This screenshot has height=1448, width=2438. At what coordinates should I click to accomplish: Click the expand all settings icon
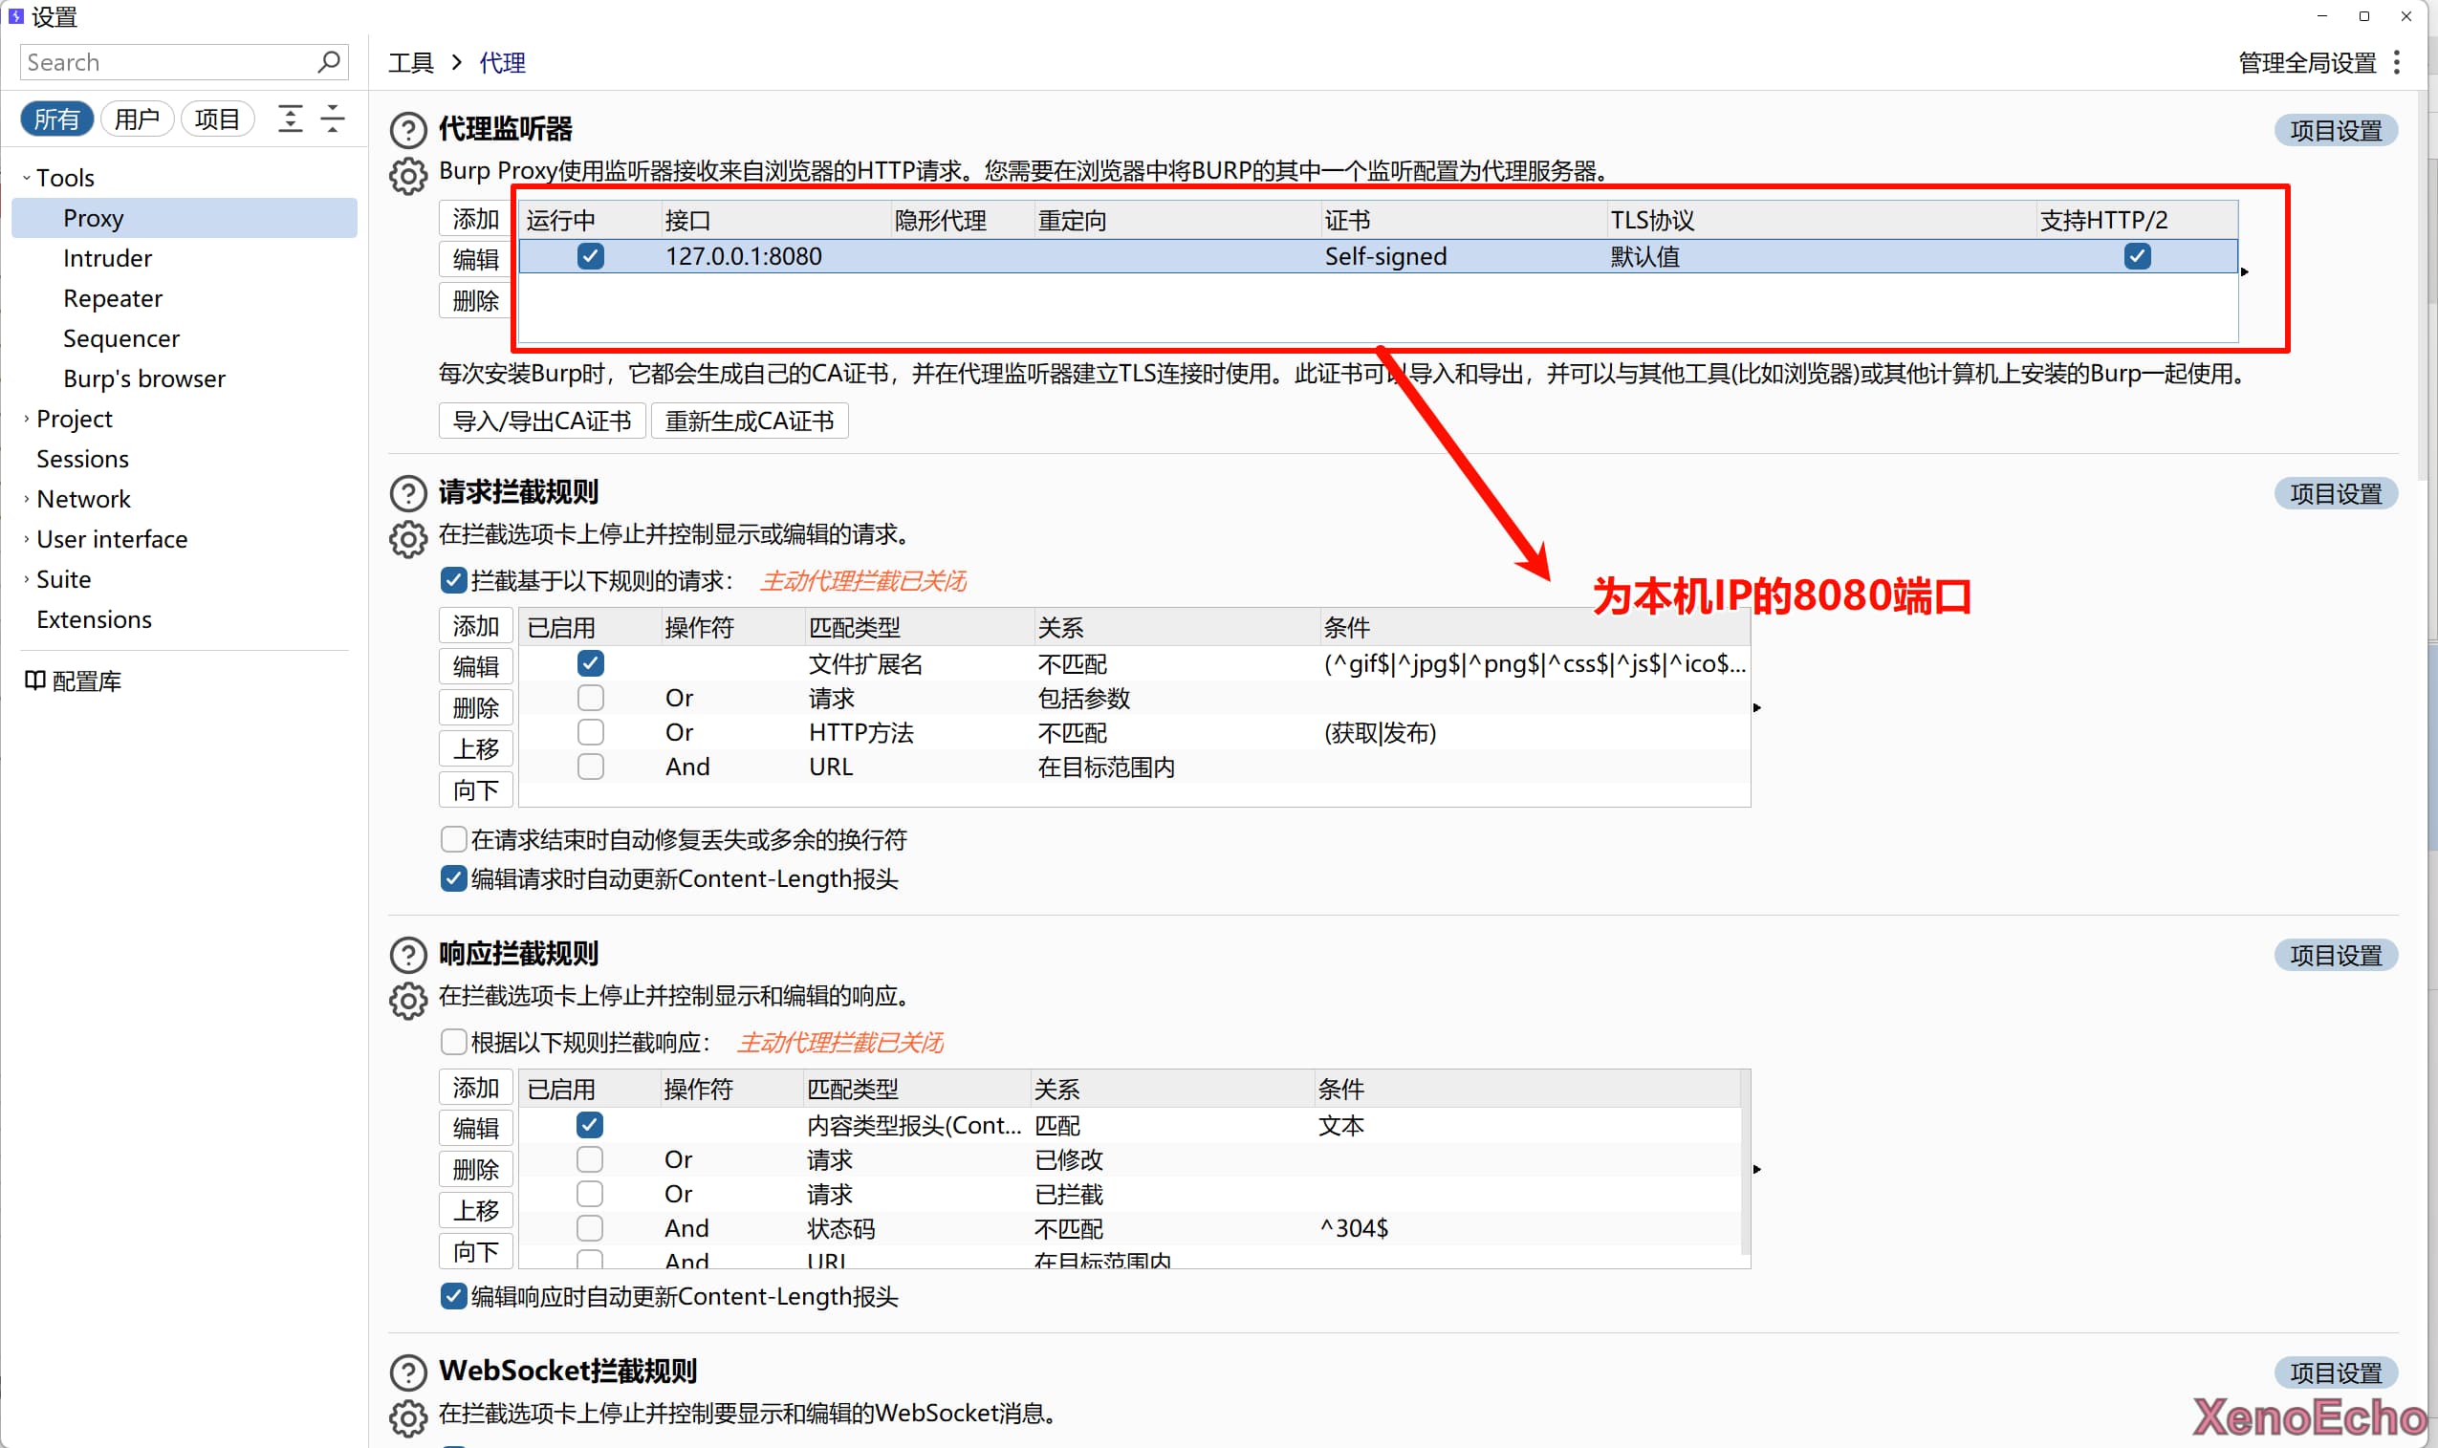click(290, 119)
